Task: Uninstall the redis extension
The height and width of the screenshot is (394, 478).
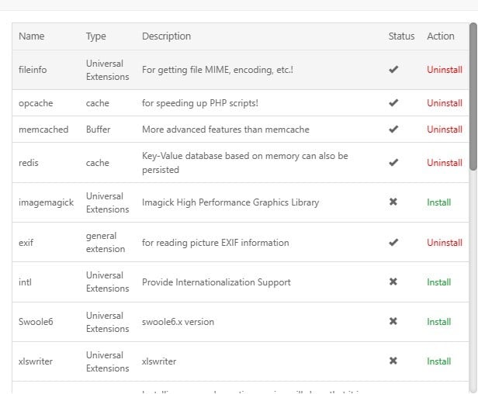Action: [444, 163]
